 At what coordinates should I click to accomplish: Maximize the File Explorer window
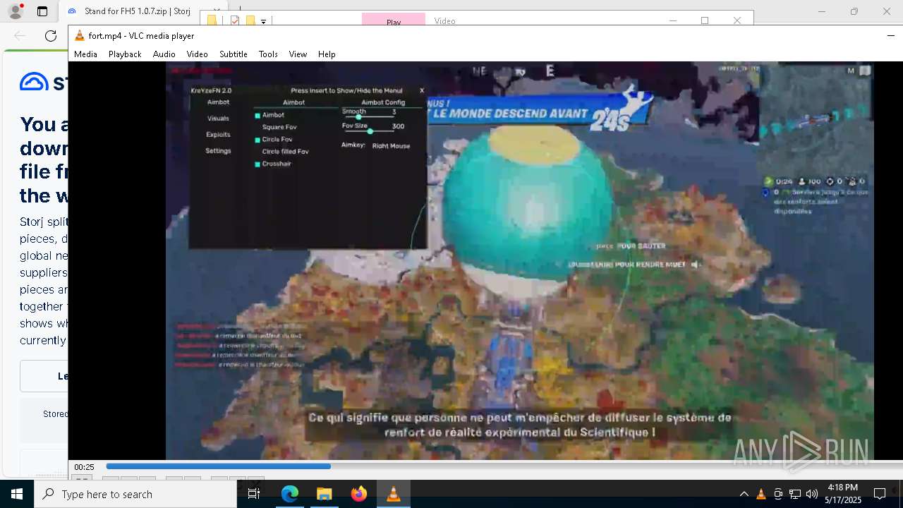pyautogui.click(x=705, y=20)
